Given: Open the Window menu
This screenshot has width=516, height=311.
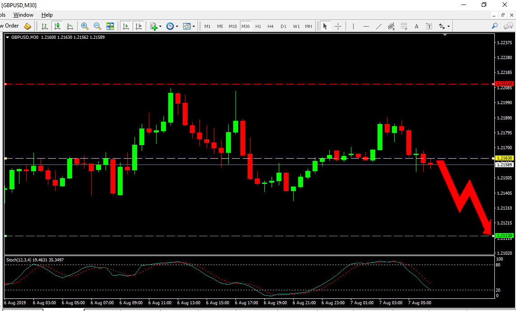Looking at the screenshot, I should (23, 15).
